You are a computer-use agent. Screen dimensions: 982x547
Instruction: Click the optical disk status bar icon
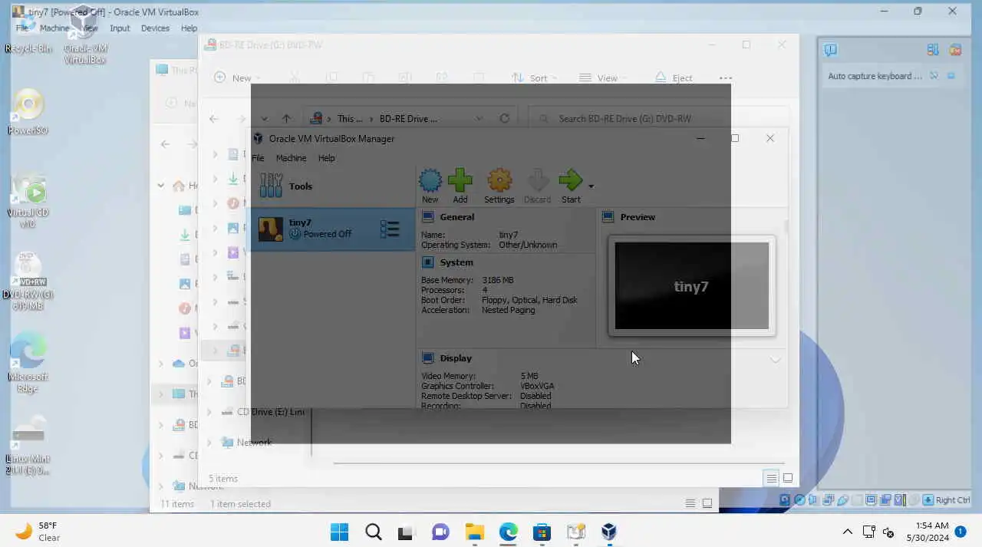click(x=799, y=500)
